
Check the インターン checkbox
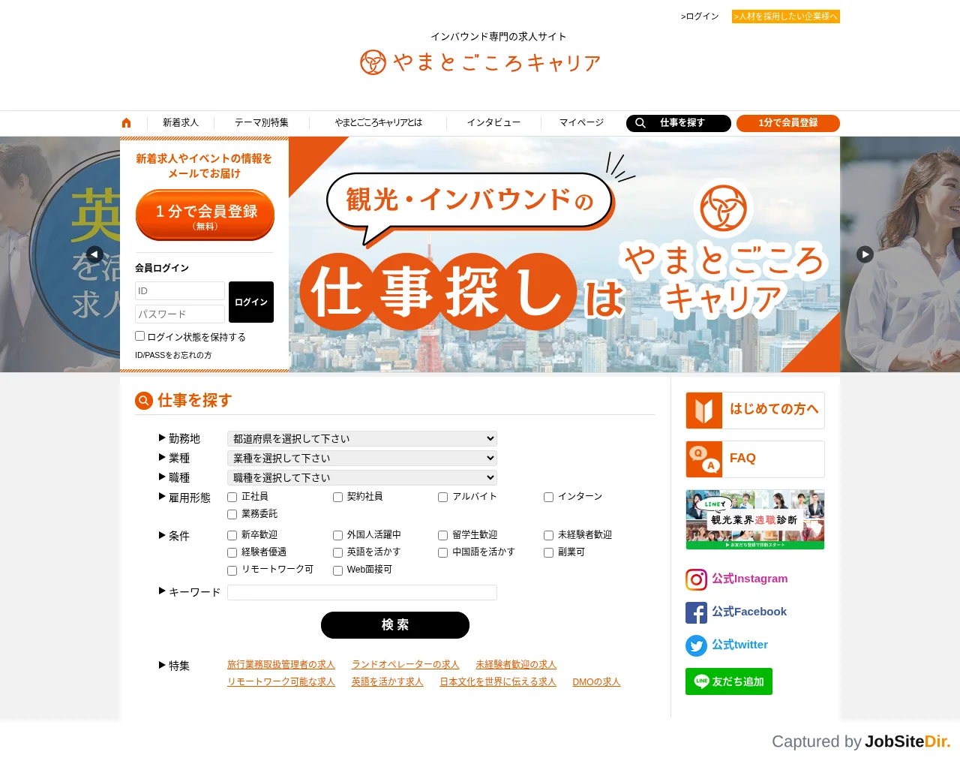549,497
